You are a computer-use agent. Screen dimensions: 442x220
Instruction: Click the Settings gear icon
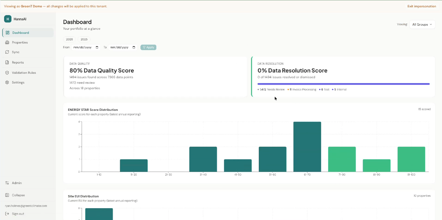(x=7, y=82)
